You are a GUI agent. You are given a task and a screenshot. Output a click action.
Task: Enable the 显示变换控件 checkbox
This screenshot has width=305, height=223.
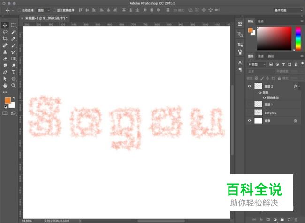coord(54,10)
